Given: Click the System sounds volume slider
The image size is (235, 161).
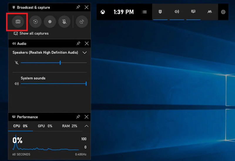Looking at the screenshot, I should [54, 84].
